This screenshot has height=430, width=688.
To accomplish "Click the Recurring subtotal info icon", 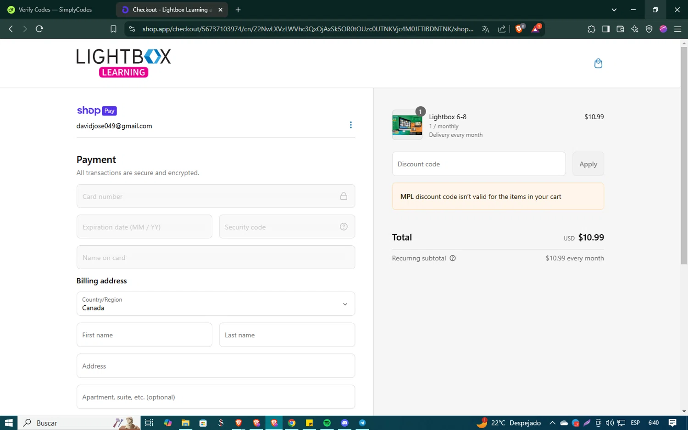I will point(453,258).
